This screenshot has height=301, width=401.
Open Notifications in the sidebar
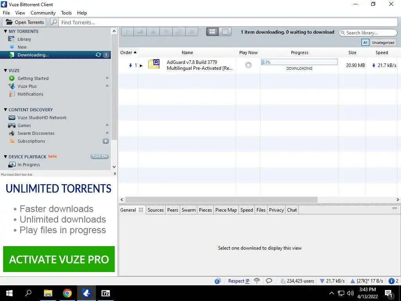[31, 94]
